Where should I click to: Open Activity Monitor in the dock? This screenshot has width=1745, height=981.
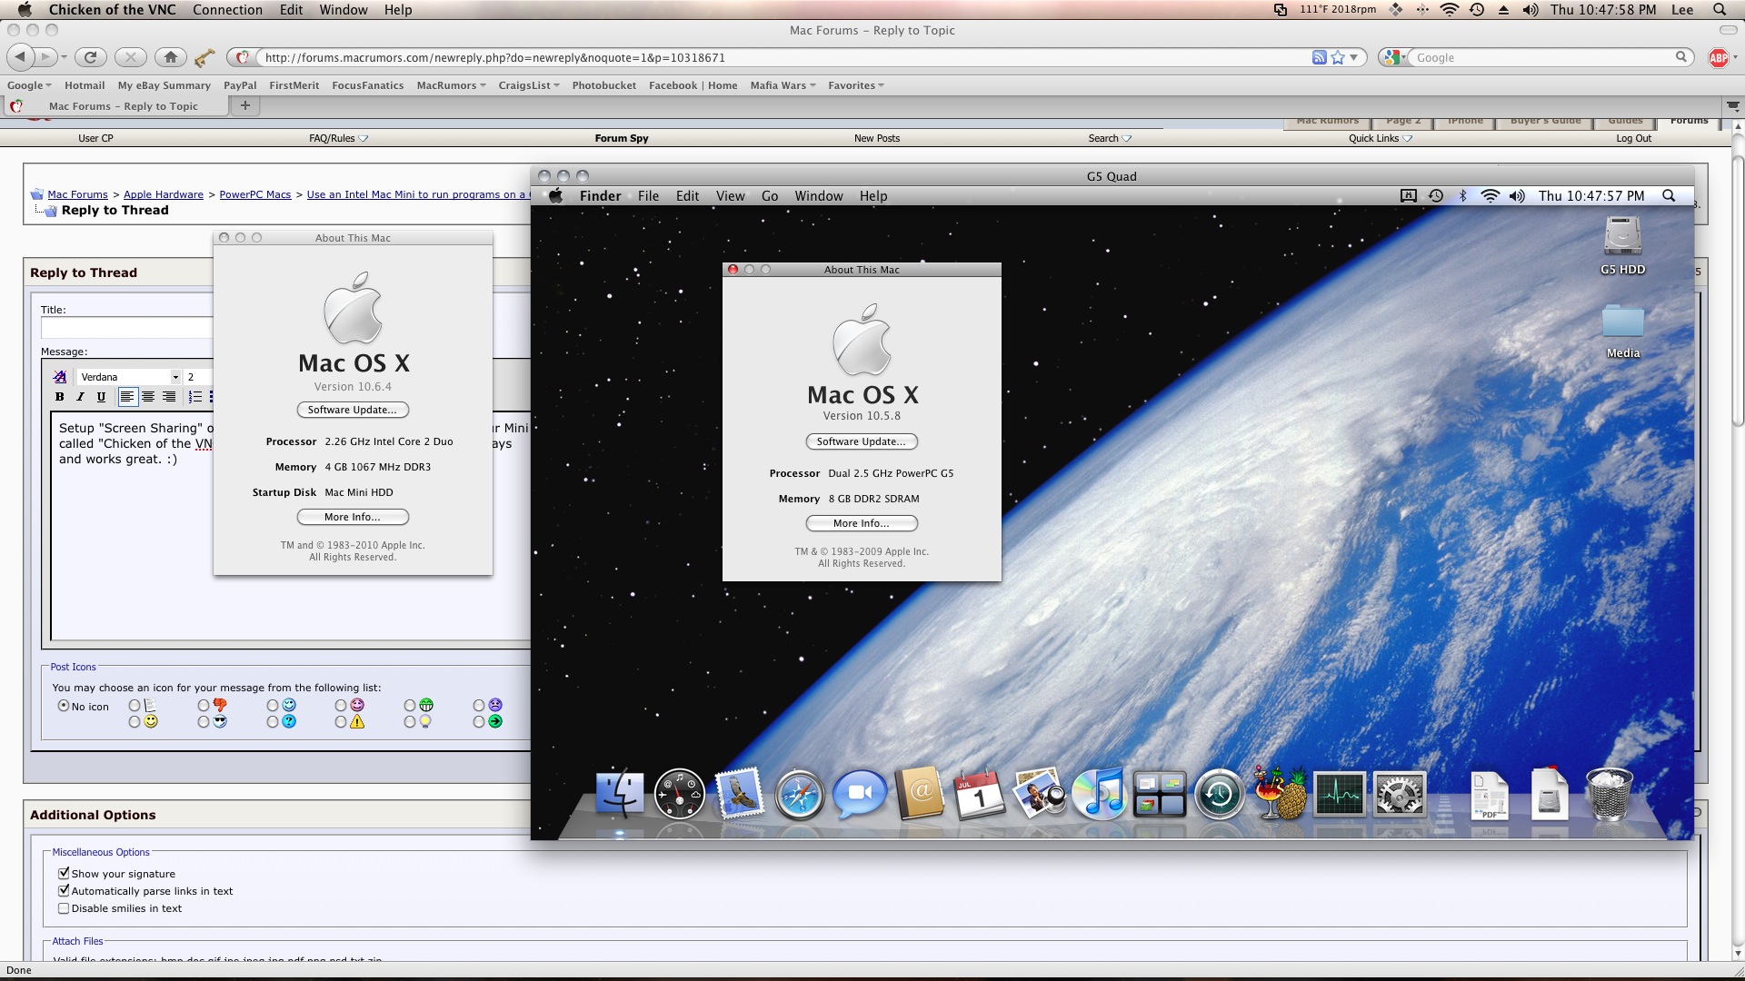pyautogui.click(x=1339, y=795)
